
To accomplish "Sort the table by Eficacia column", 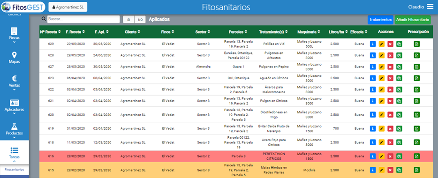I will pos(359,32).
